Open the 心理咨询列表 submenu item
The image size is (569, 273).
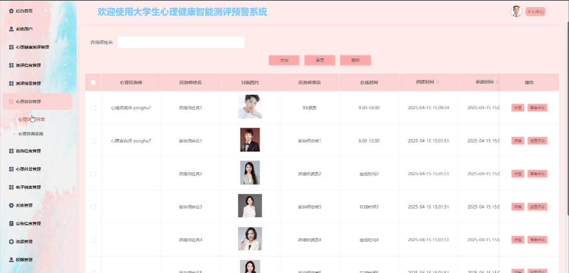coord(32,119)
